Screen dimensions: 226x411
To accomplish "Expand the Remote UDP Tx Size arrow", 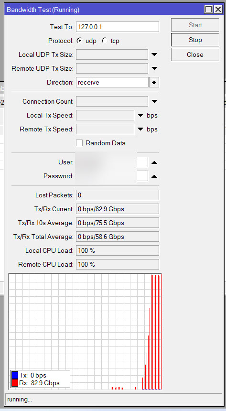I will [154, 68].
